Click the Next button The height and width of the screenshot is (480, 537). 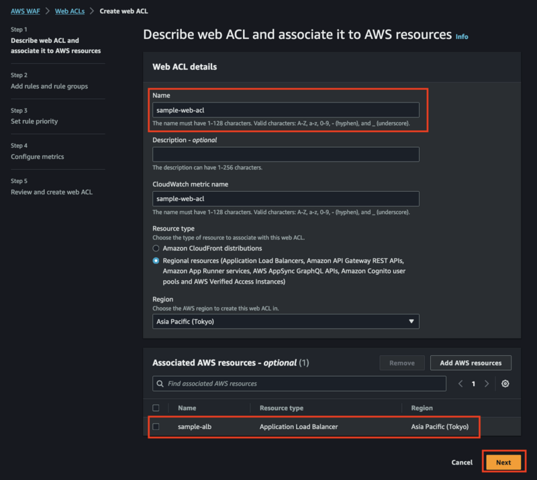tap(503, 462)
